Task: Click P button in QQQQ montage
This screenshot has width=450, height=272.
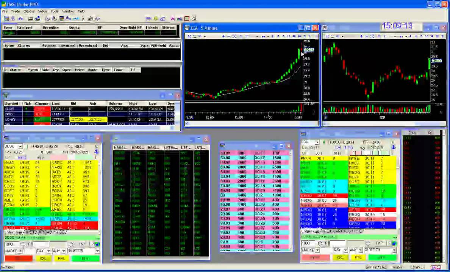Action: pos(29,244)
